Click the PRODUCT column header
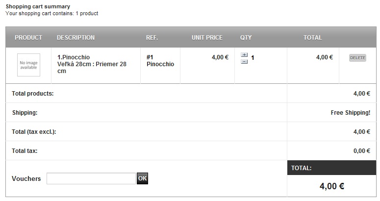 click(x=28, y=37)
